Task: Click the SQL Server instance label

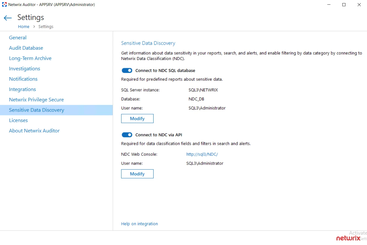Action: pyautogui.click(x=140, y=90)
